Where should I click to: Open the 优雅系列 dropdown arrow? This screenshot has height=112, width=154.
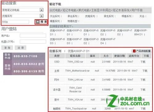(42, 16)
